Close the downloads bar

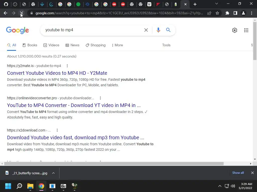click(x=252, y=173)
